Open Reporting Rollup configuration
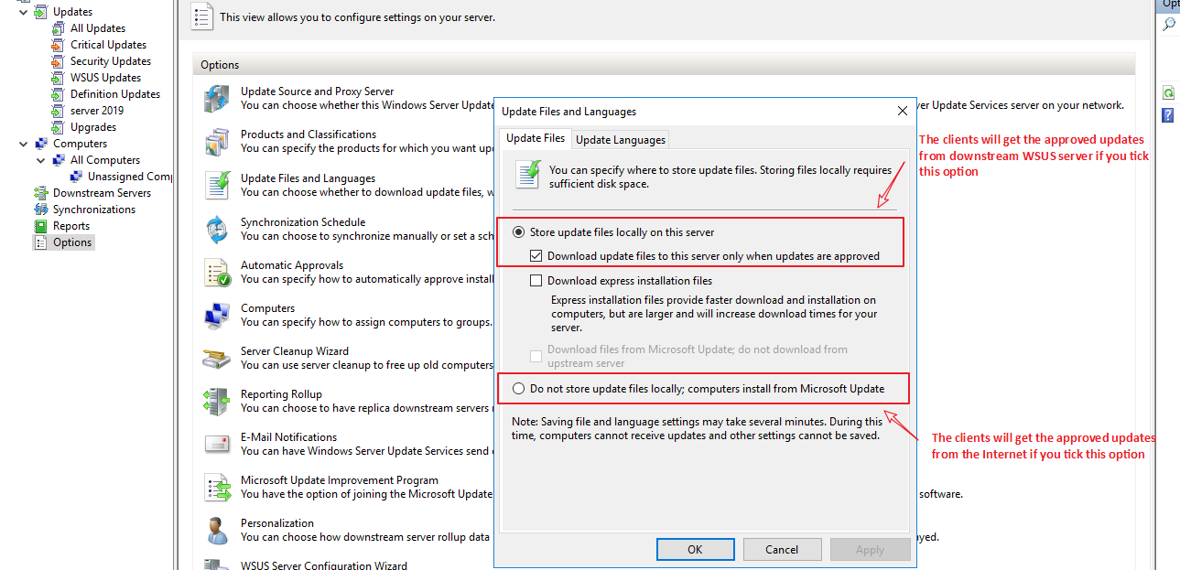Screen dimensions: 1180x570 click(x=217, y=401)
